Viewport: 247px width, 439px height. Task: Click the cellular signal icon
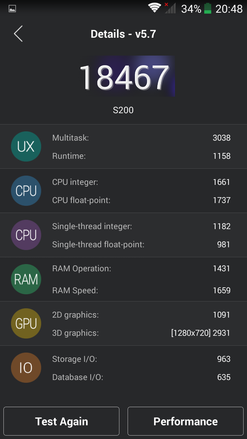coord(170,8)
